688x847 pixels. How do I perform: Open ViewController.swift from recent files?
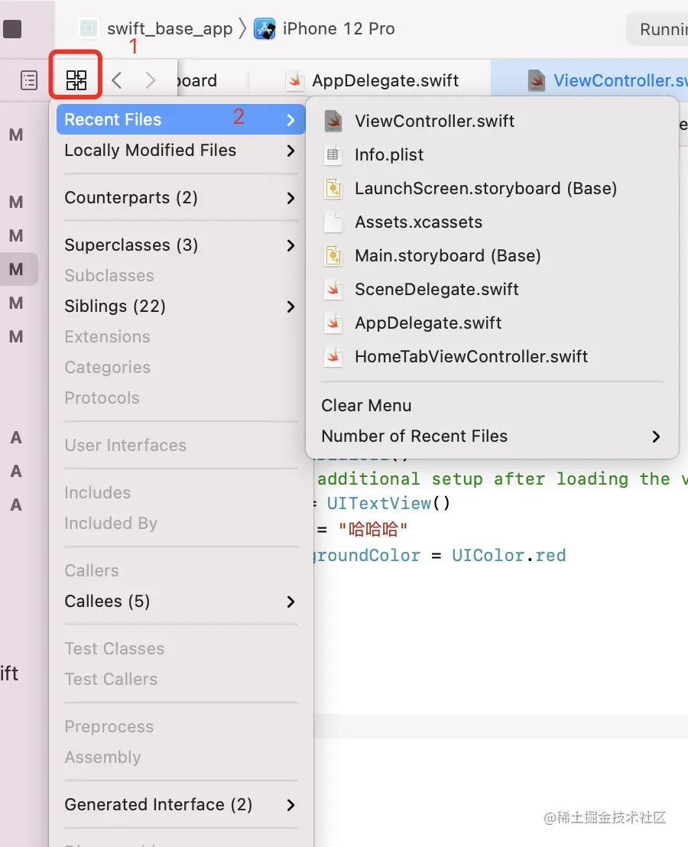tap(492, 121)
